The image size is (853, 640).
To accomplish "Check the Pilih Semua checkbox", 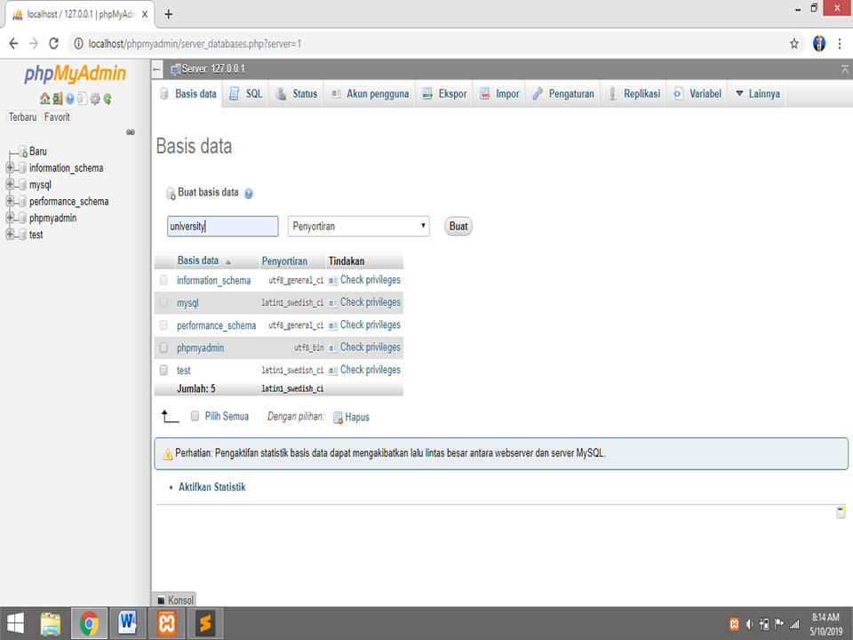I will [194, 416].
